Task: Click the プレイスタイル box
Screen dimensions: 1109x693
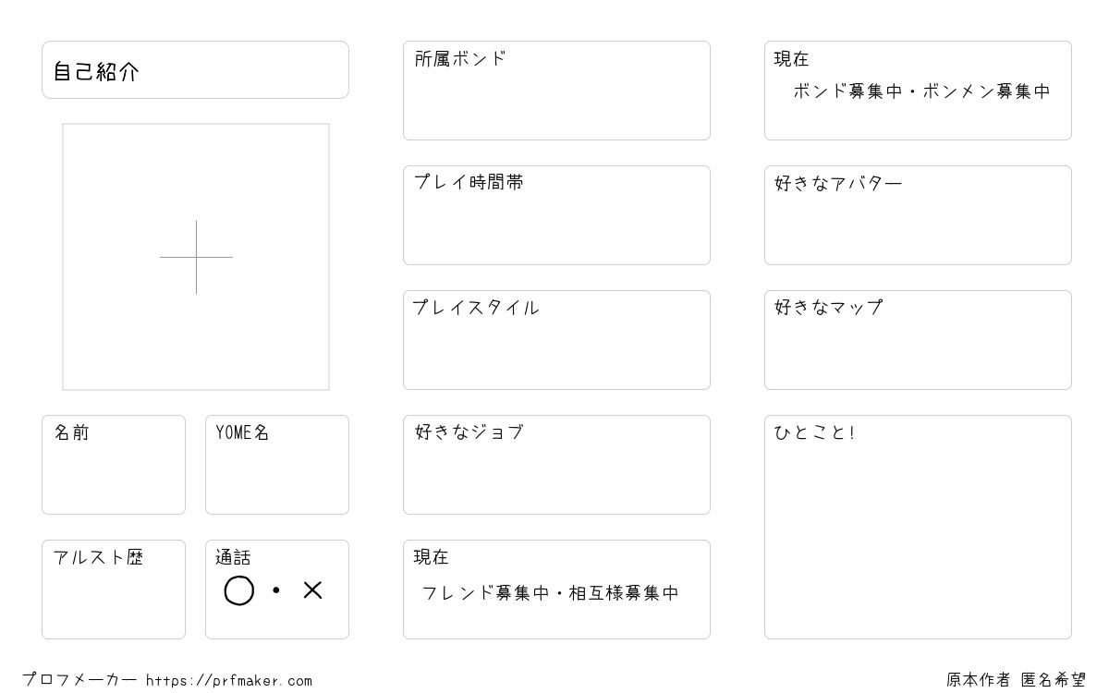Action: pyautogui.click(x=556, y=340)
